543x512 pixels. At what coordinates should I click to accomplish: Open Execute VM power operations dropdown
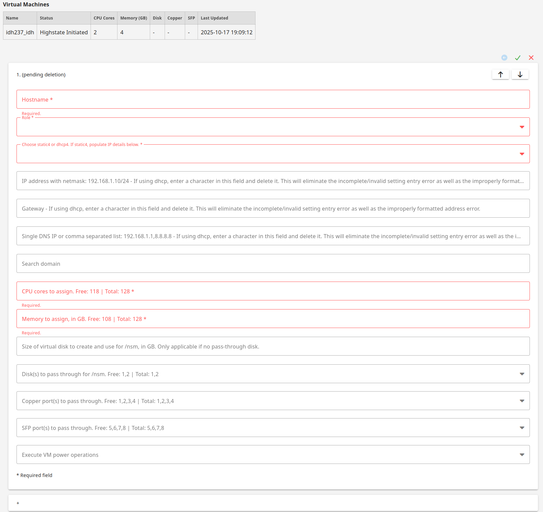coord(522,454)
